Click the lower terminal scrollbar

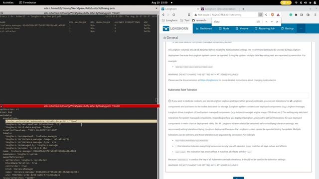point(159,143)
